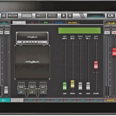Image resolution: width=116 pixels, height=116 pixels.
Task: Click the red master fader handle
Action: [114, 52]
